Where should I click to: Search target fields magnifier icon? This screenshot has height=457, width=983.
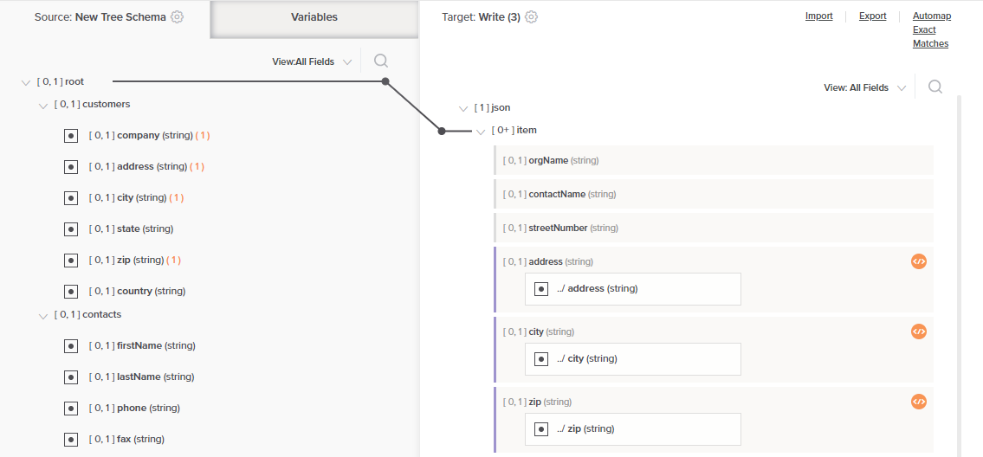934,87
